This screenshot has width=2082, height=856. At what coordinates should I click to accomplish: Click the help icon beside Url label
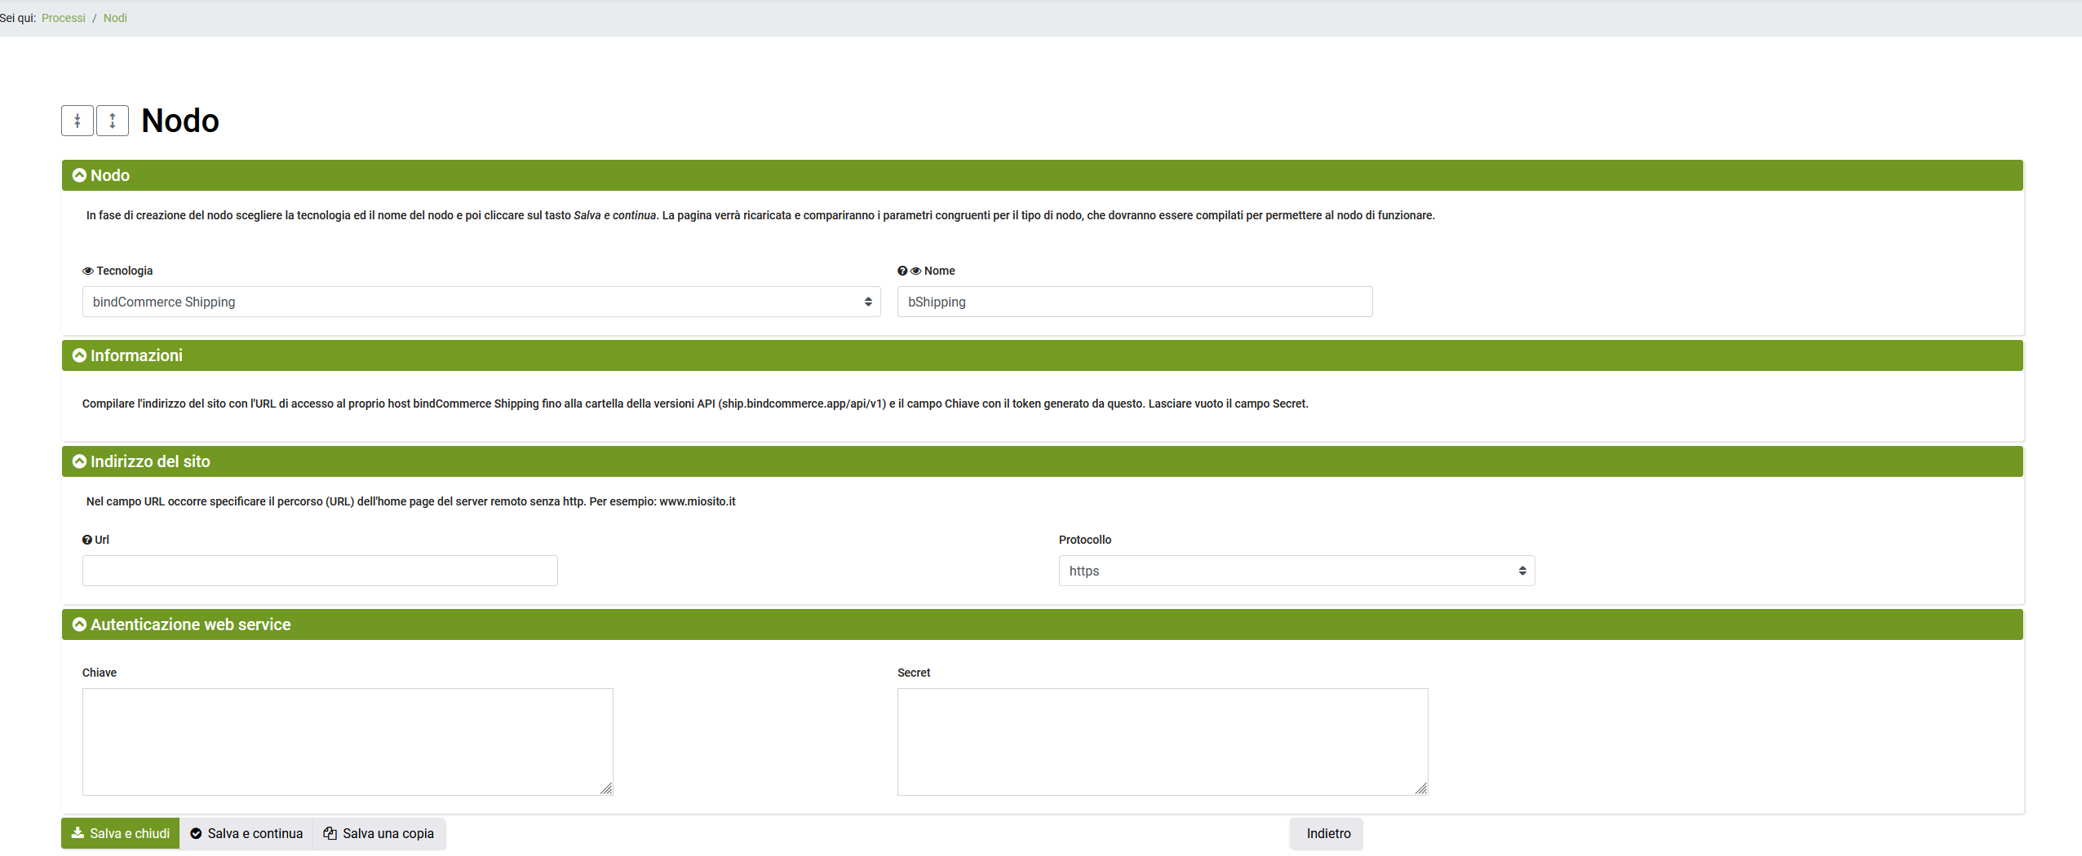[x=87, y=540]
